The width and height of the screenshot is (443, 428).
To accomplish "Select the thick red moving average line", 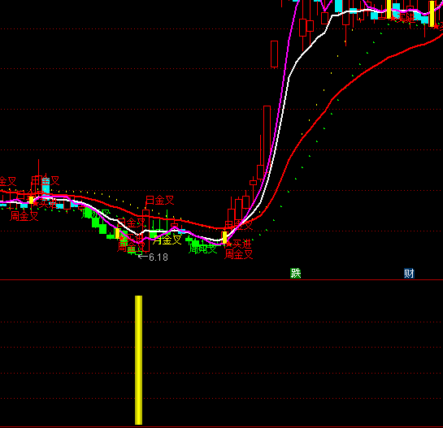I will [x=311, y=128].
